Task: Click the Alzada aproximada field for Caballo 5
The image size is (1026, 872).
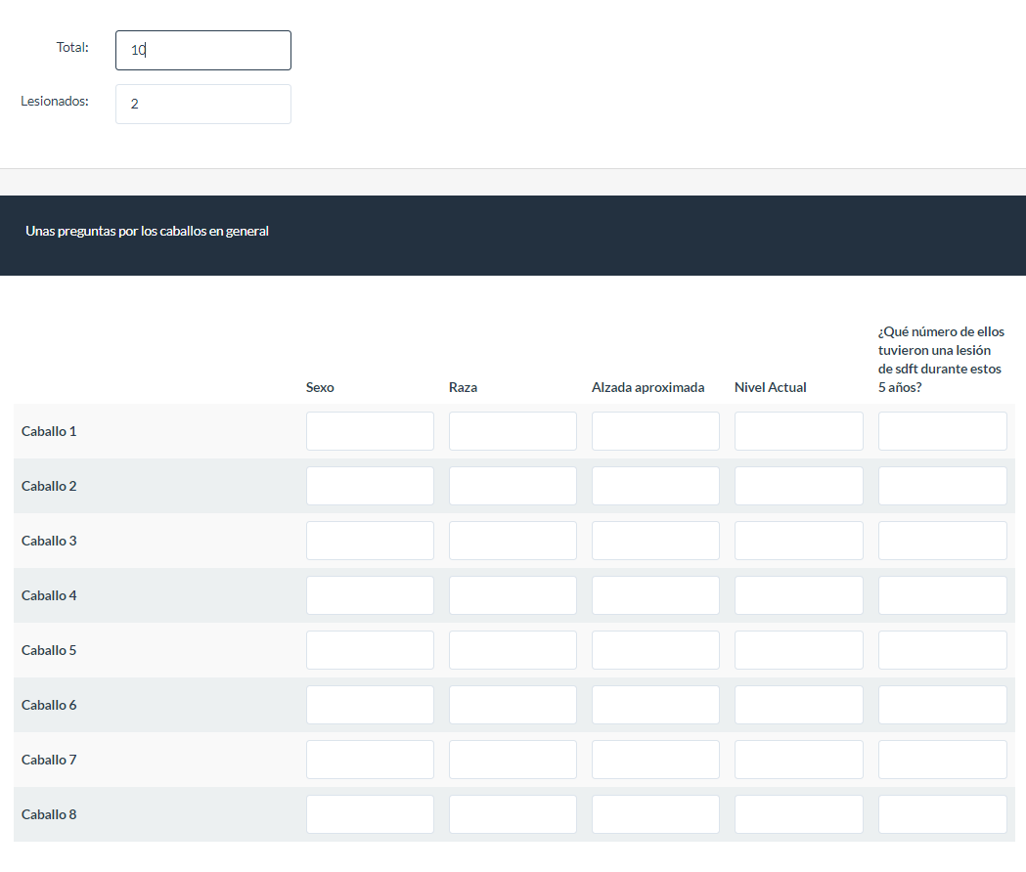Action: click(655, 650)
